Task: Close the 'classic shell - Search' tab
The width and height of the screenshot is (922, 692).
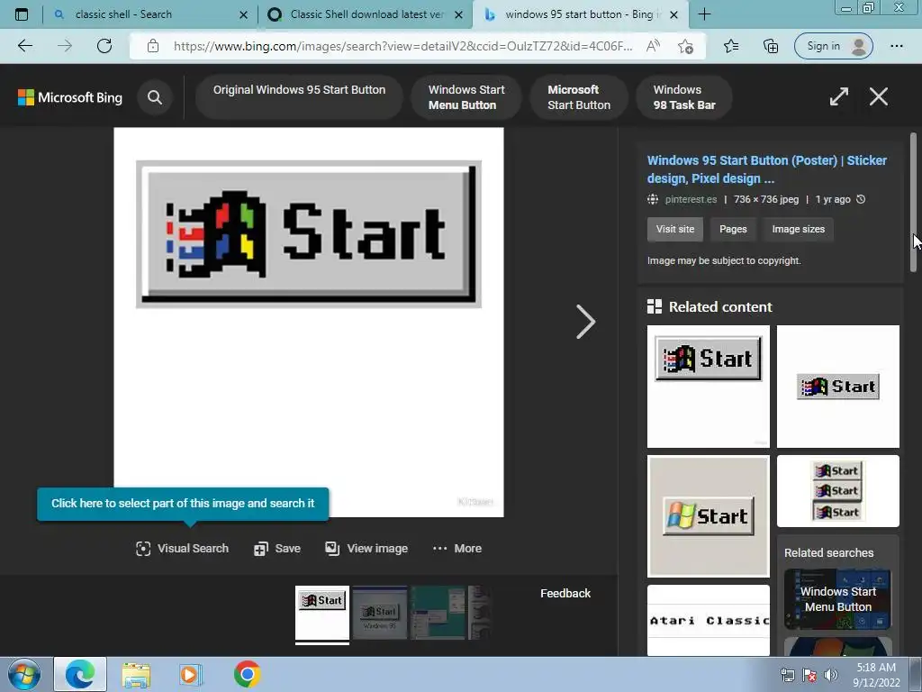Action: point(243,14)
